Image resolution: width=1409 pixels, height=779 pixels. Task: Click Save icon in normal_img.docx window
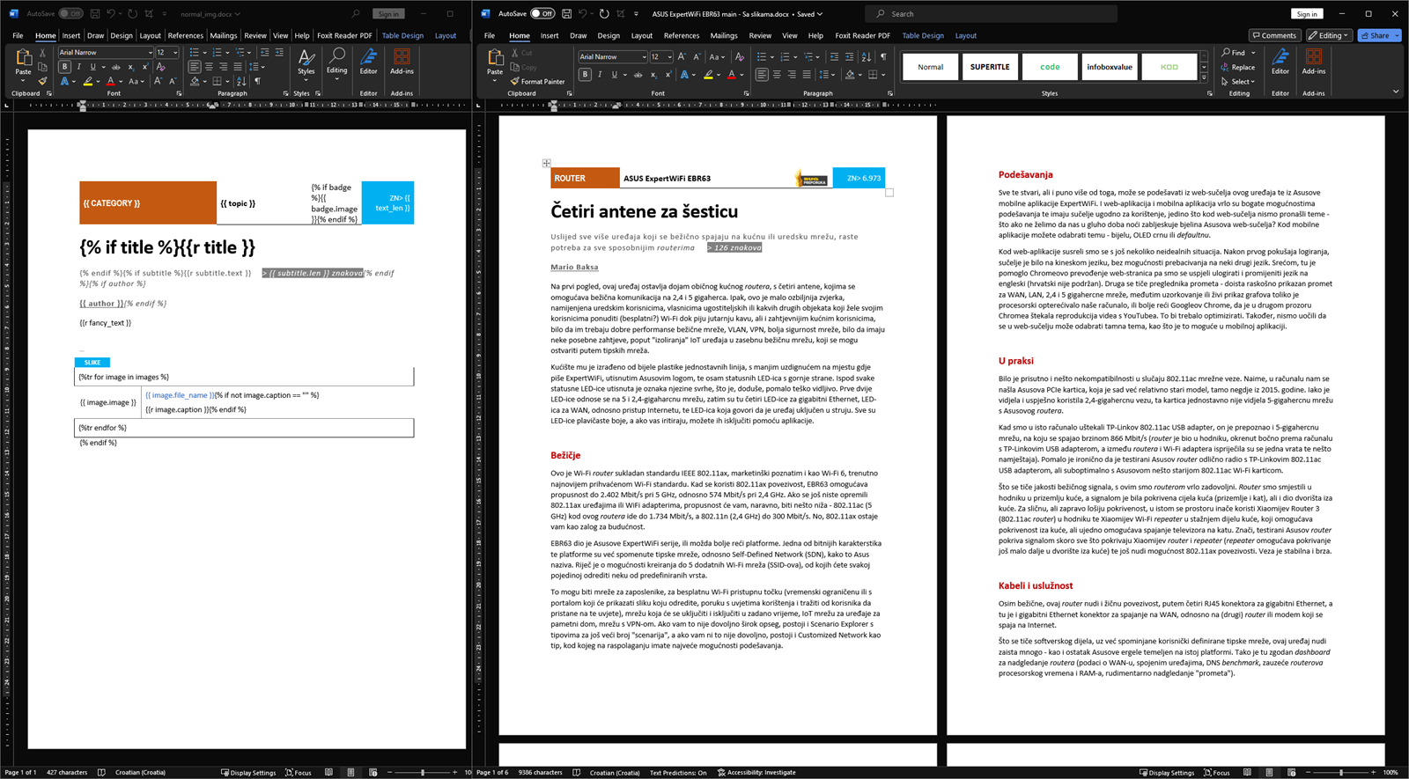click(95, 14)
